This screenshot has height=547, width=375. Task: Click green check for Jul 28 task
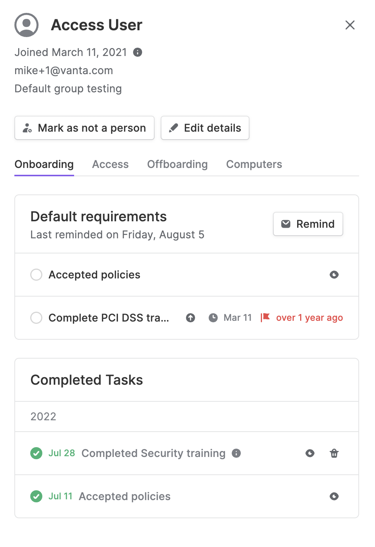(x=36, y=453)
